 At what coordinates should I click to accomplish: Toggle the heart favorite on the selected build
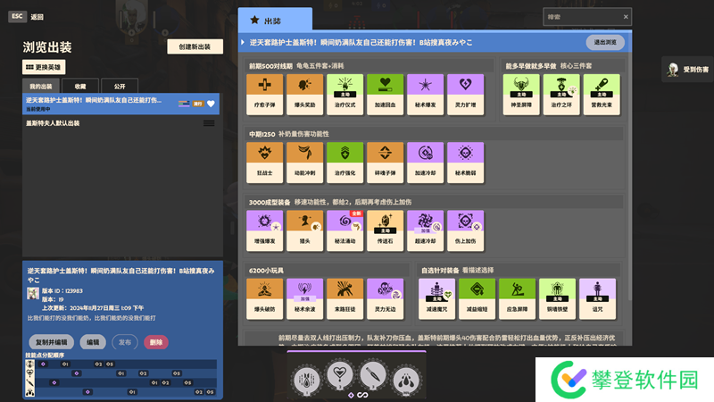[212, 104]
